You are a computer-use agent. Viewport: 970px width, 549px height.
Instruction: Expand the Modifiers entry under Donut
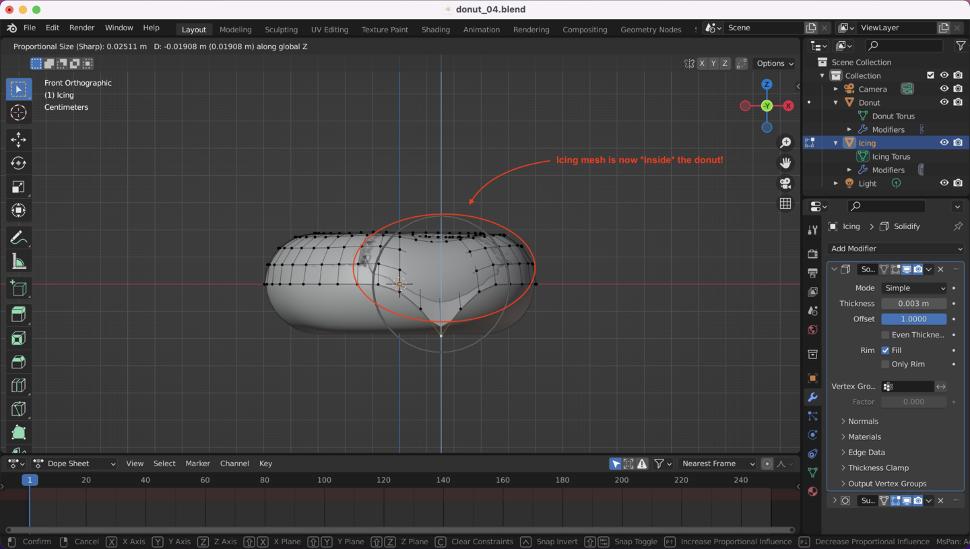[x=850, y=129]
